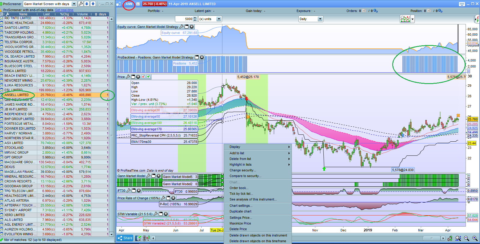
Task: Open the instrument info icon beside ANN
Action: pos(138,4)
